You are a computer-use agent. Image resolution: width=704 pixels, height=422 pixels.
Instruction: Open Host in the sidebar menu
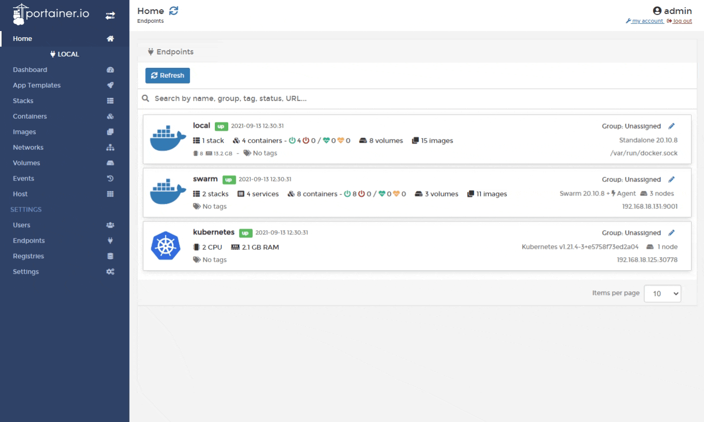pos(21,194)
